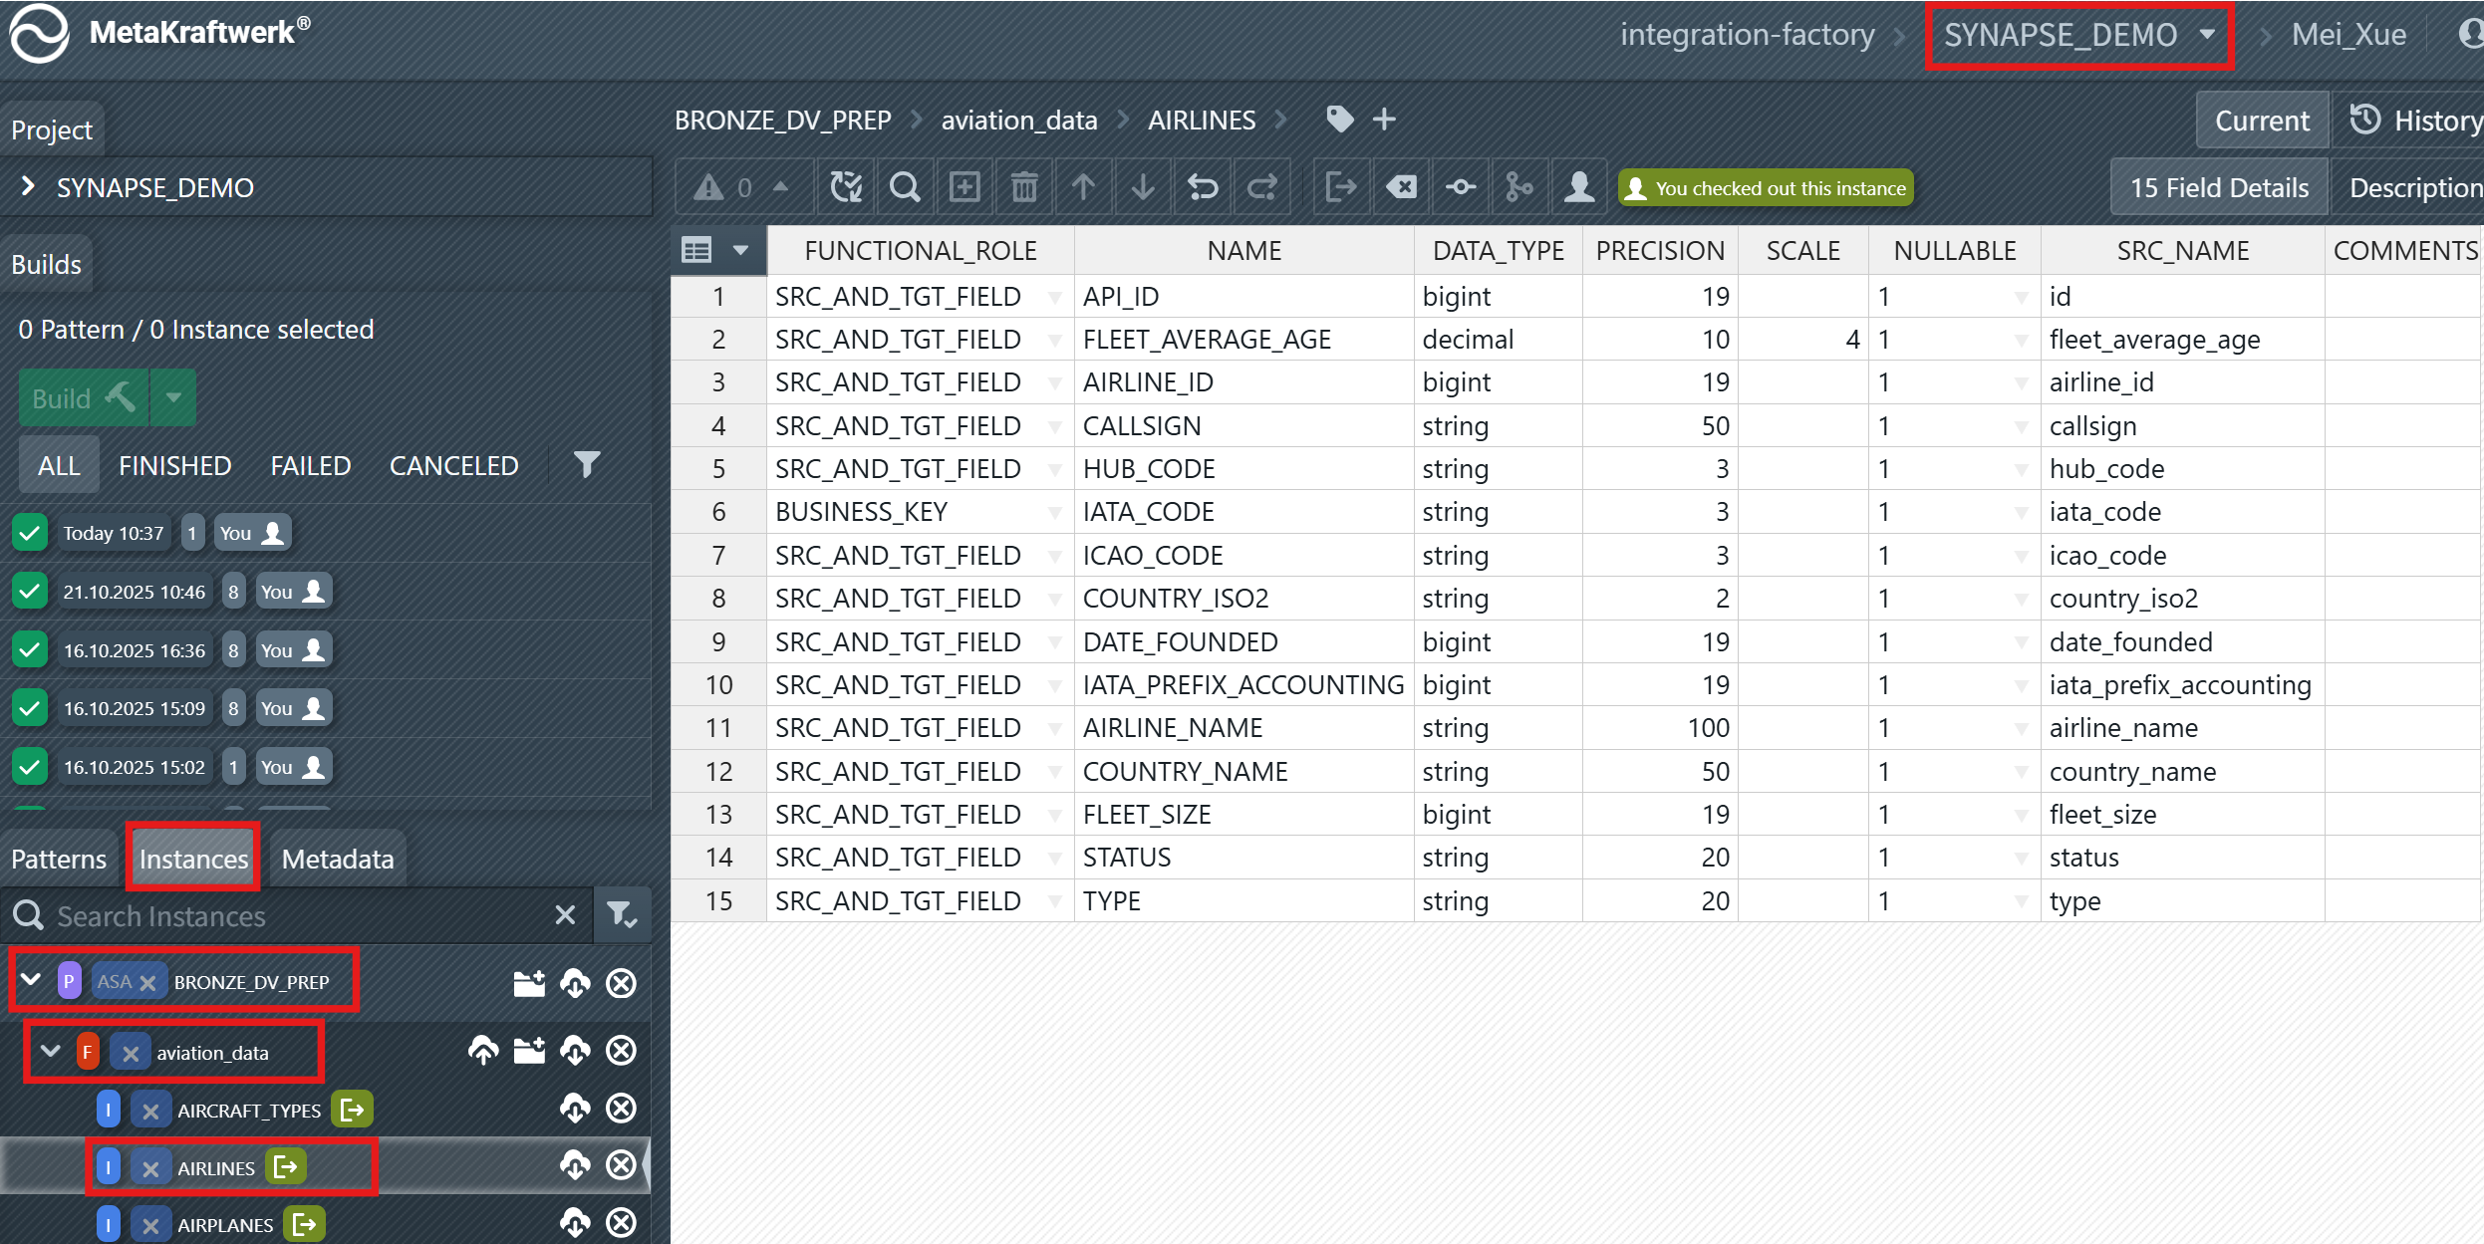The image size is (2484, 1244).
Task: Click the search magnifier toolbar icon
Action: tap(905, 187)
